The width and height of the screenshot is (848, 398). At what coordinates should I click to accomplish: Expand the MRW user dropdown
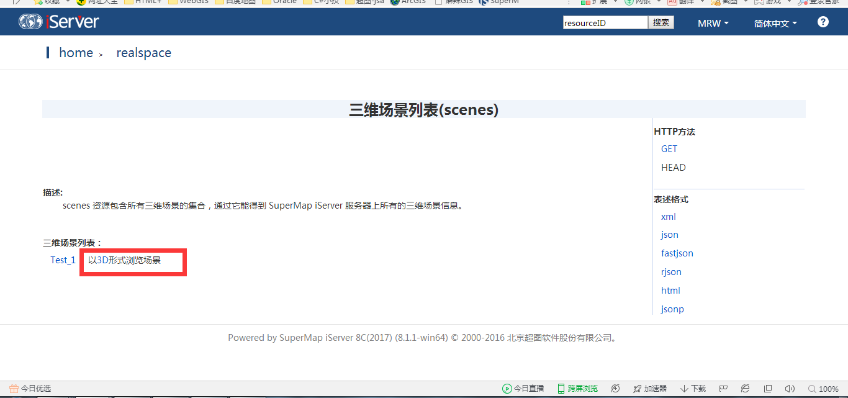point(713,23)
